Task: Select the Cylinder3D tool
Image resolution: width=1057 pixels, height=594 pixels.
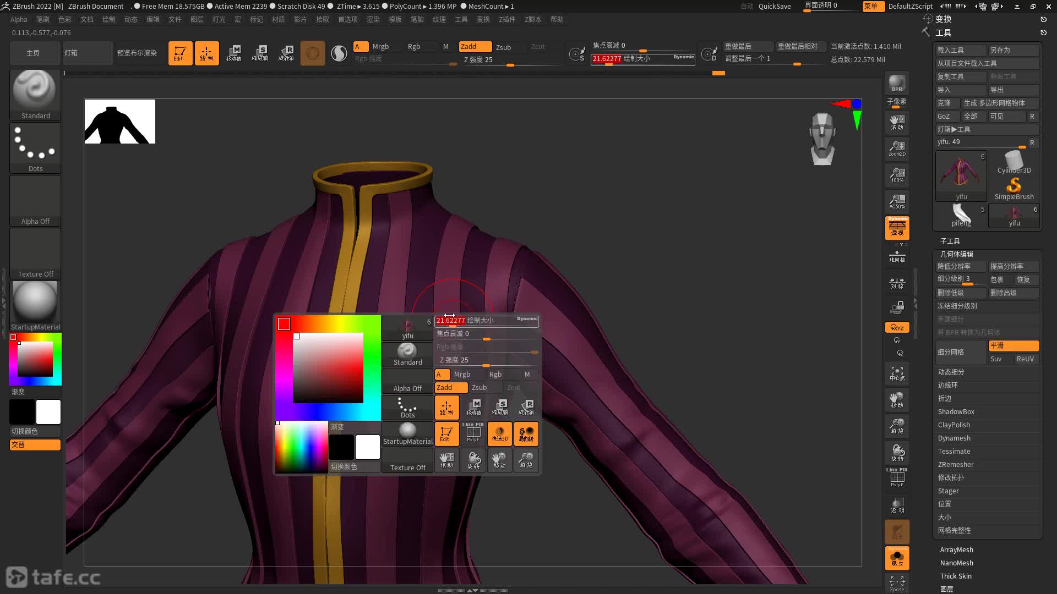Action: (1014, 163)
